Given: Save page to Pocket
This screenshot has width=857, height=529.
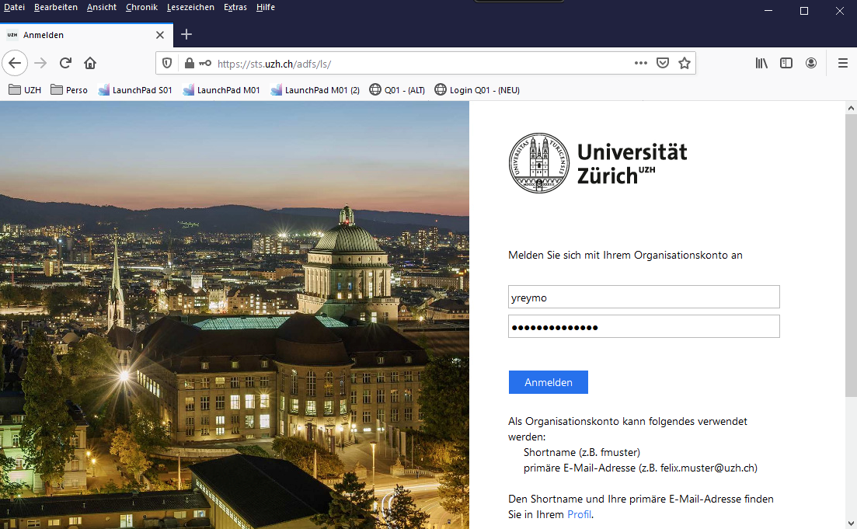Looking at the screenshot, I should (x=663, y=63).
